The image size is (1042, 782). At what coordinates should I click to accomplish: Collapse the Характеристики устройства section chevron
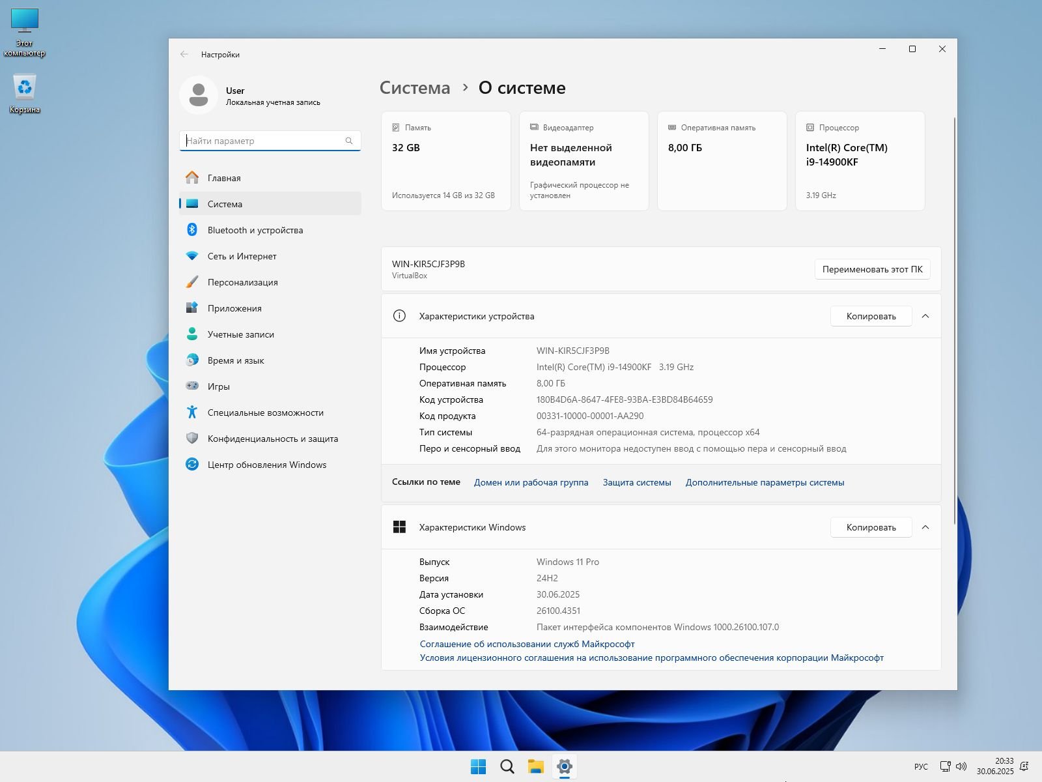coord(925,316)
